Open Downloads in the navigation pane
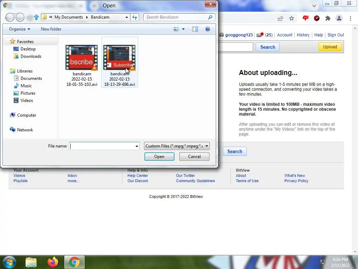The height and width of the screenshot is (269, 358). coord(31,56)
